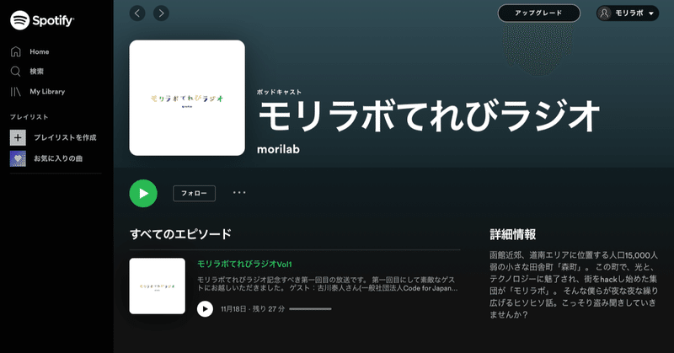This screenshot has height=353, width=674.
Task: Follow the podcast with フォロー button
Action: (x=195, y=194)
